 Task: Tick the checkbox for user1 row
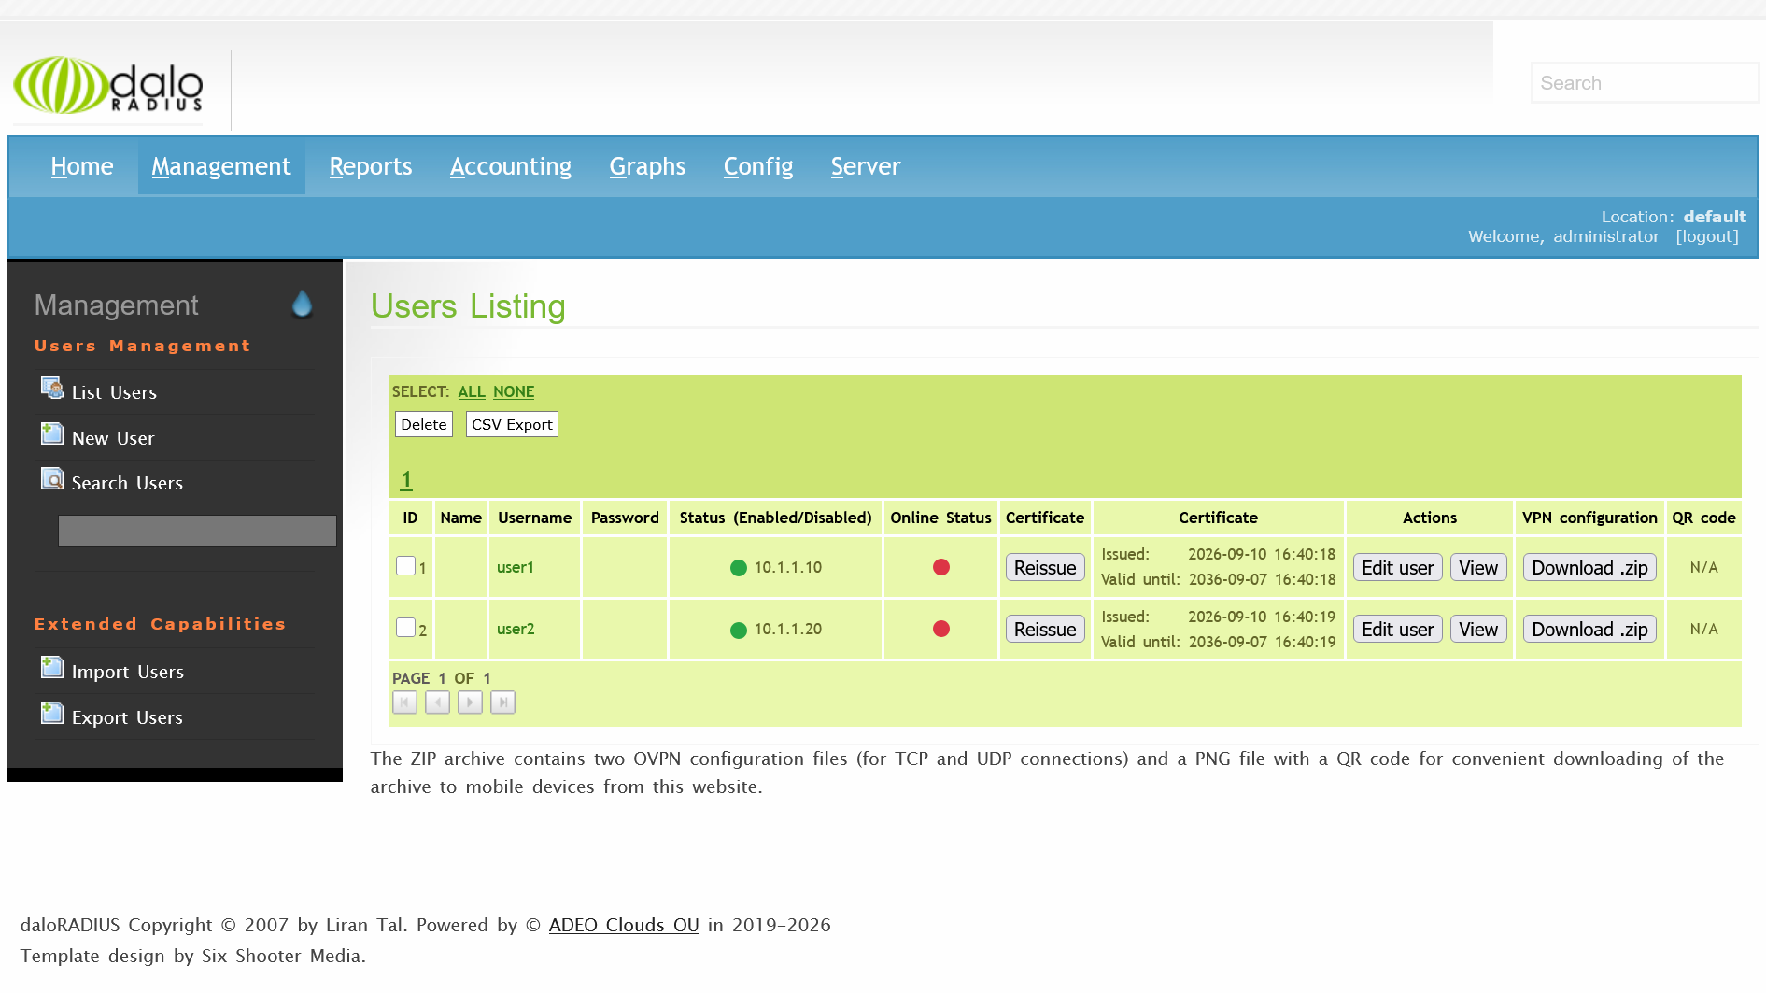(x=405, y=565)
